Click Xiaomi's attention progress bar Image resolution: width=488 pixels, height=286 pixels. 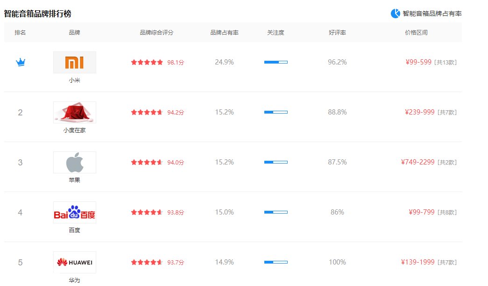click(276, 62)
